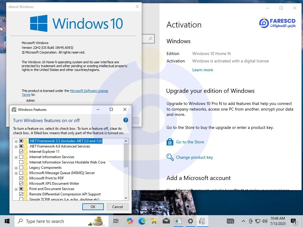Screen dimensions: 303x227
Task: Open the Windows Start menu
Action: [x=7, y=221]
